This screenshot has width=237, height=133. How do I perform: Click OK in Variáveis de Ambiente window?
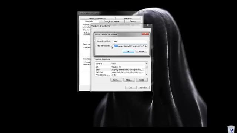point(131,88)
